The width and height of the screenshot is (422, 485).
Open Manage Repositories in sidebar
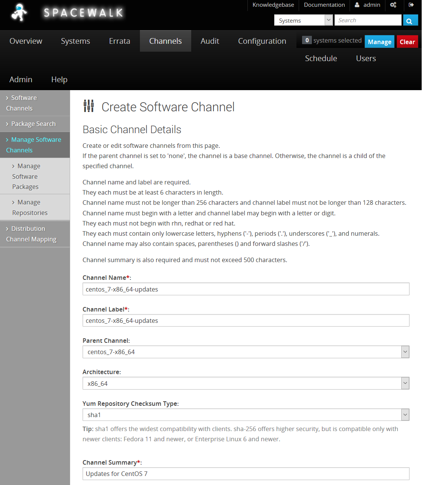point(30,207)
